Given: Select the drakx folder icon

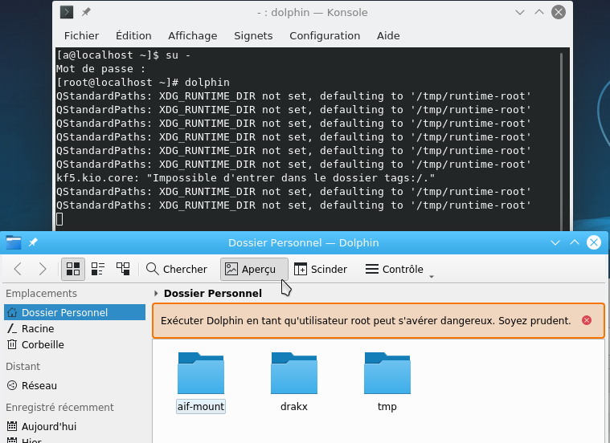Looking at the screenshot, I should (294, 373).
